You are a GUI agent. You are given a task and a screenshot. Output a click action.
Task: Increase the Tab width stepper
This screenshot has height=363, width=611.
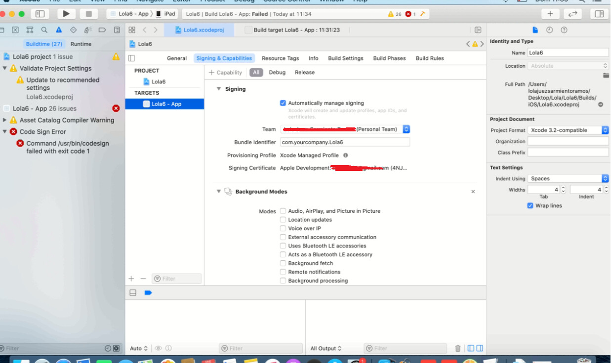coord(564,188)
